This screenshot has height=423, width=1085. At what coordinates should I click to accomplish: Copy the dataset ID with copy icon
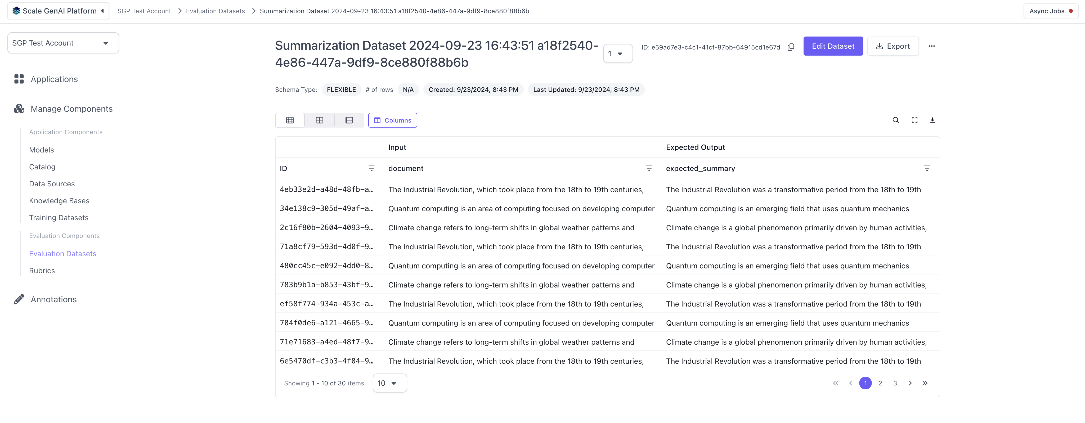[791, 47]
